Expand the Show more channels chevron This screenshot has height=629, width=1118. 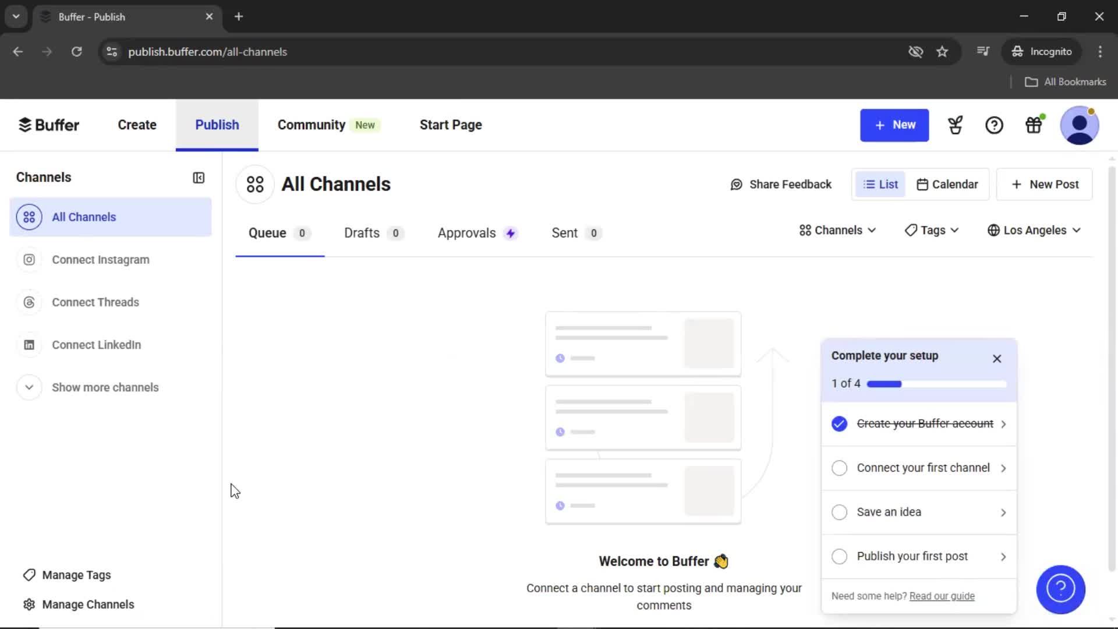pyautogui.click(x=29, y=387)
